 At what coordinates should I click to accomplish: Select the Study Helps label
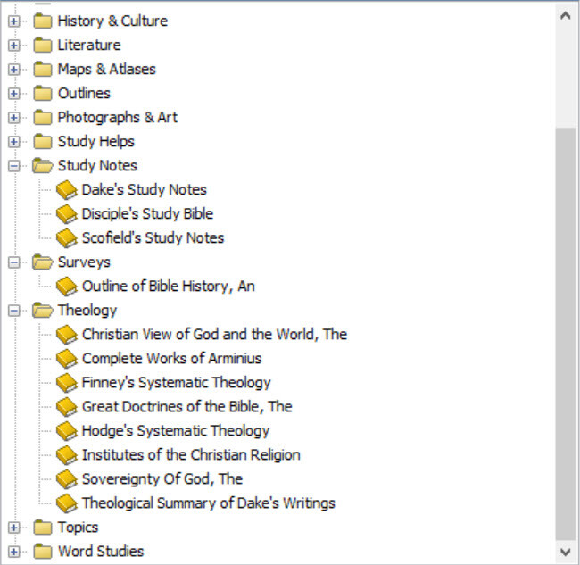(96, 142)
